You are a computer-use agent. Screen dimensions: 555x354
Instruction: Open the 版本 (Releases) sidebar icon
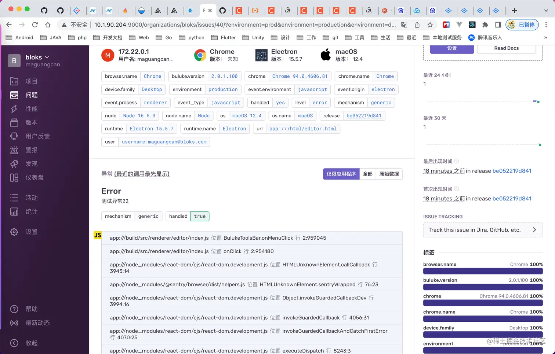(x=14, y=122)
